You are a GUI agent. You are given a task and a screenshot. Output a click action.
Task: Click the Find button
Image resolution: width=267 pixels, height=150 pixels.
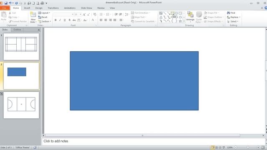coord(231,13)
